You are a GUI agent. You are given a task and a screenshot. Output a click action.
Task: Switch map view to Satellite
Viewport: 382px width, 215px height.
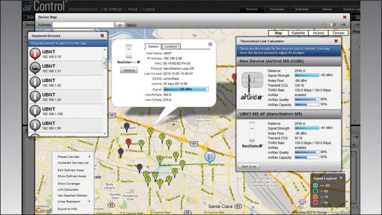298,33
